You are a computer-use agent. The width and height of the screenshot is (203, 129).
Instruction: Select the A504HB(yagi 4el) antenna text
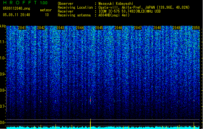click(x=114, y=15)
